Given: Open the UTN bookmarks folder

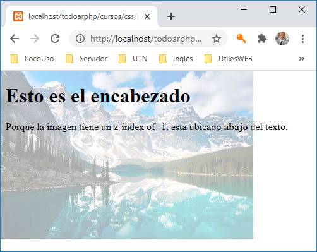Looking at the screenshot, I should pyautogui.click(x=133, y=59).
